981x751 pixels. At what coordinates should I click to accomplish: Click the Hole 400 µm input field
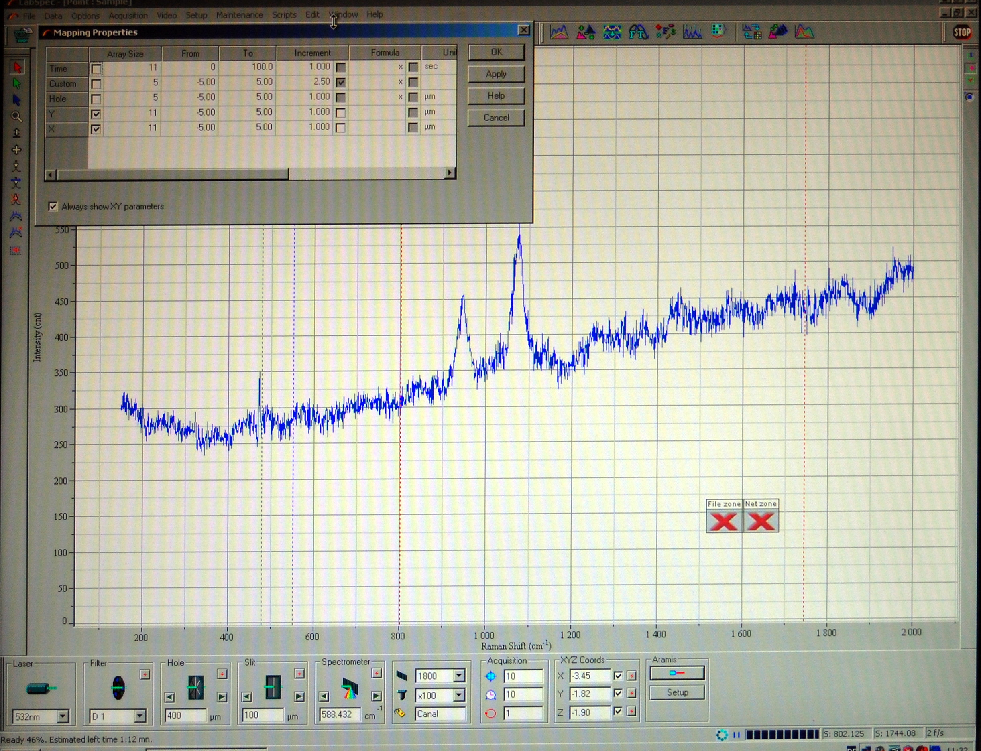tap(185, 715)
